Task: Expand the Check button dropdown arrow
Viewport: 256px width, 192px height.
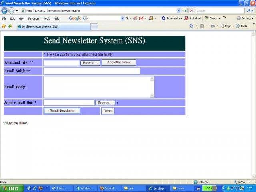Action: [220, 18]
